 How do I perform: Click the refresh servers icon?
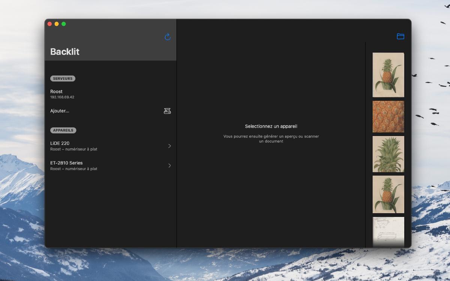pyautogui.click(x=168, y=37)
